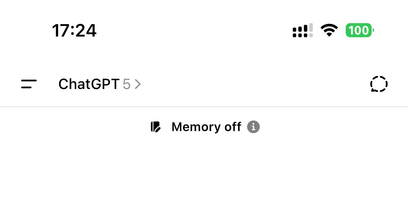Screen dimensions: 408x209
Task: Toggle temporary chat mode on
Action: pos(379,84)
